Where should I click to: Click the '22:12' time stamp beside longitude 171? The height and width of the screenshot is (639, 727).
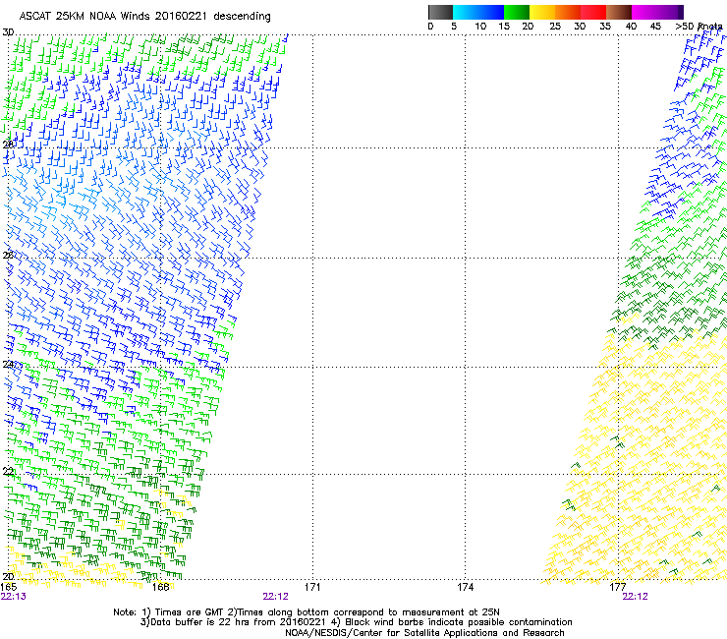(275, 597)
